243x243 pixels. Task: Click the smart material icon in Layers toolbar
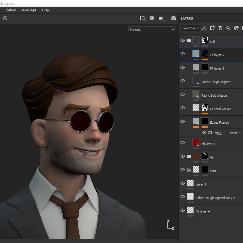coord(236,28)
